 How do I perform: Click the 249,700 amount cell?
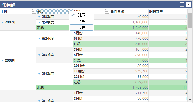pos(129,71)
